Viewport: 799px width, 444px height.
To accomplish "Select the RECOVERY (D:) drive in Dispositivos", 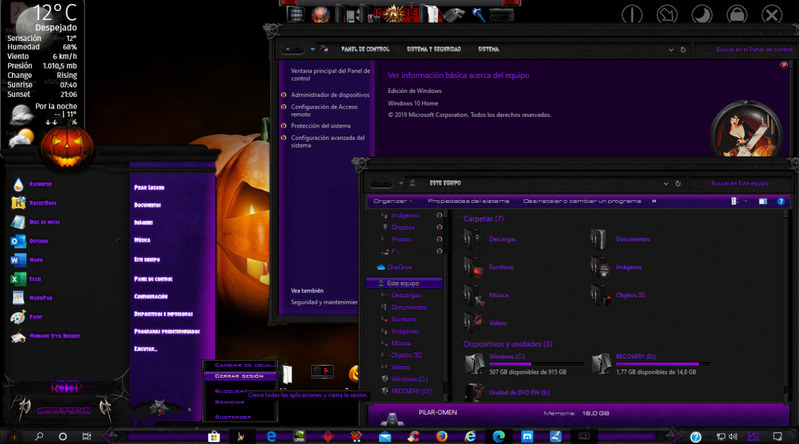I will 651,364.
